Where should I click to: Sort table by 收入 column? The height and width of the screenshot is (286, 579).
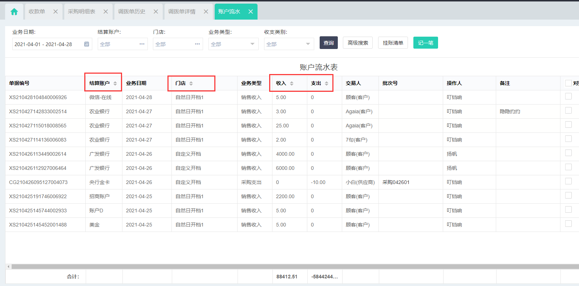tap(292, 83)
